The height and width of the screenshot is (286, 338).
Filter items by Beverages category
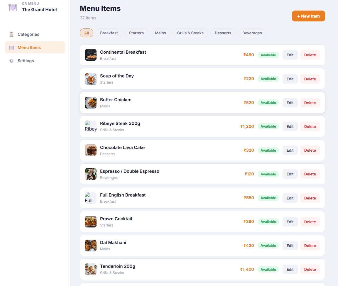point(252,33)
